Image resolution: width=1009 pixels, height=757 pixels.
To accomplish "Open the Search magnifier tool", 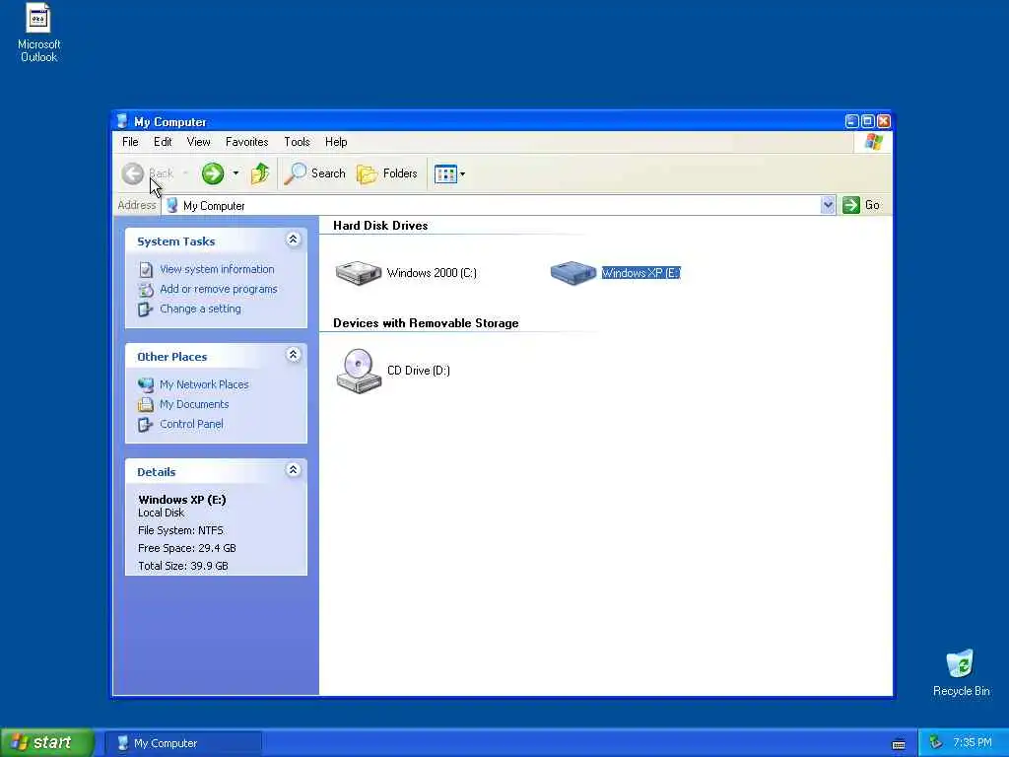I will [314, 173].
